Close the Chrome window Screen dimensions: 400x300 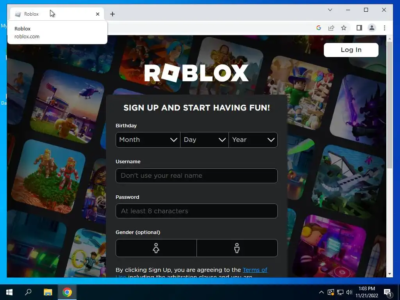coord(384,10)
